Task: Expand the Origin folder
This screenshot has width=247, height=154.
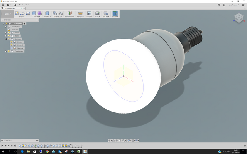Action: click(6, 33)
